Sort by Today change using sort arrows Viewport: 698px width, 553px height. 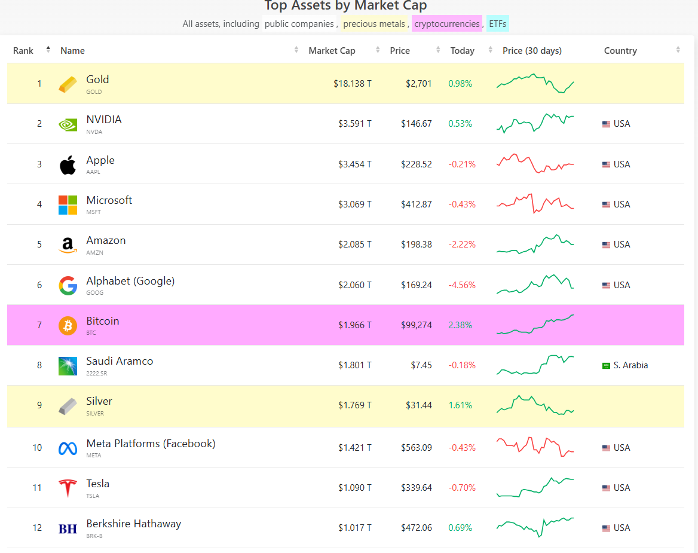490,50
